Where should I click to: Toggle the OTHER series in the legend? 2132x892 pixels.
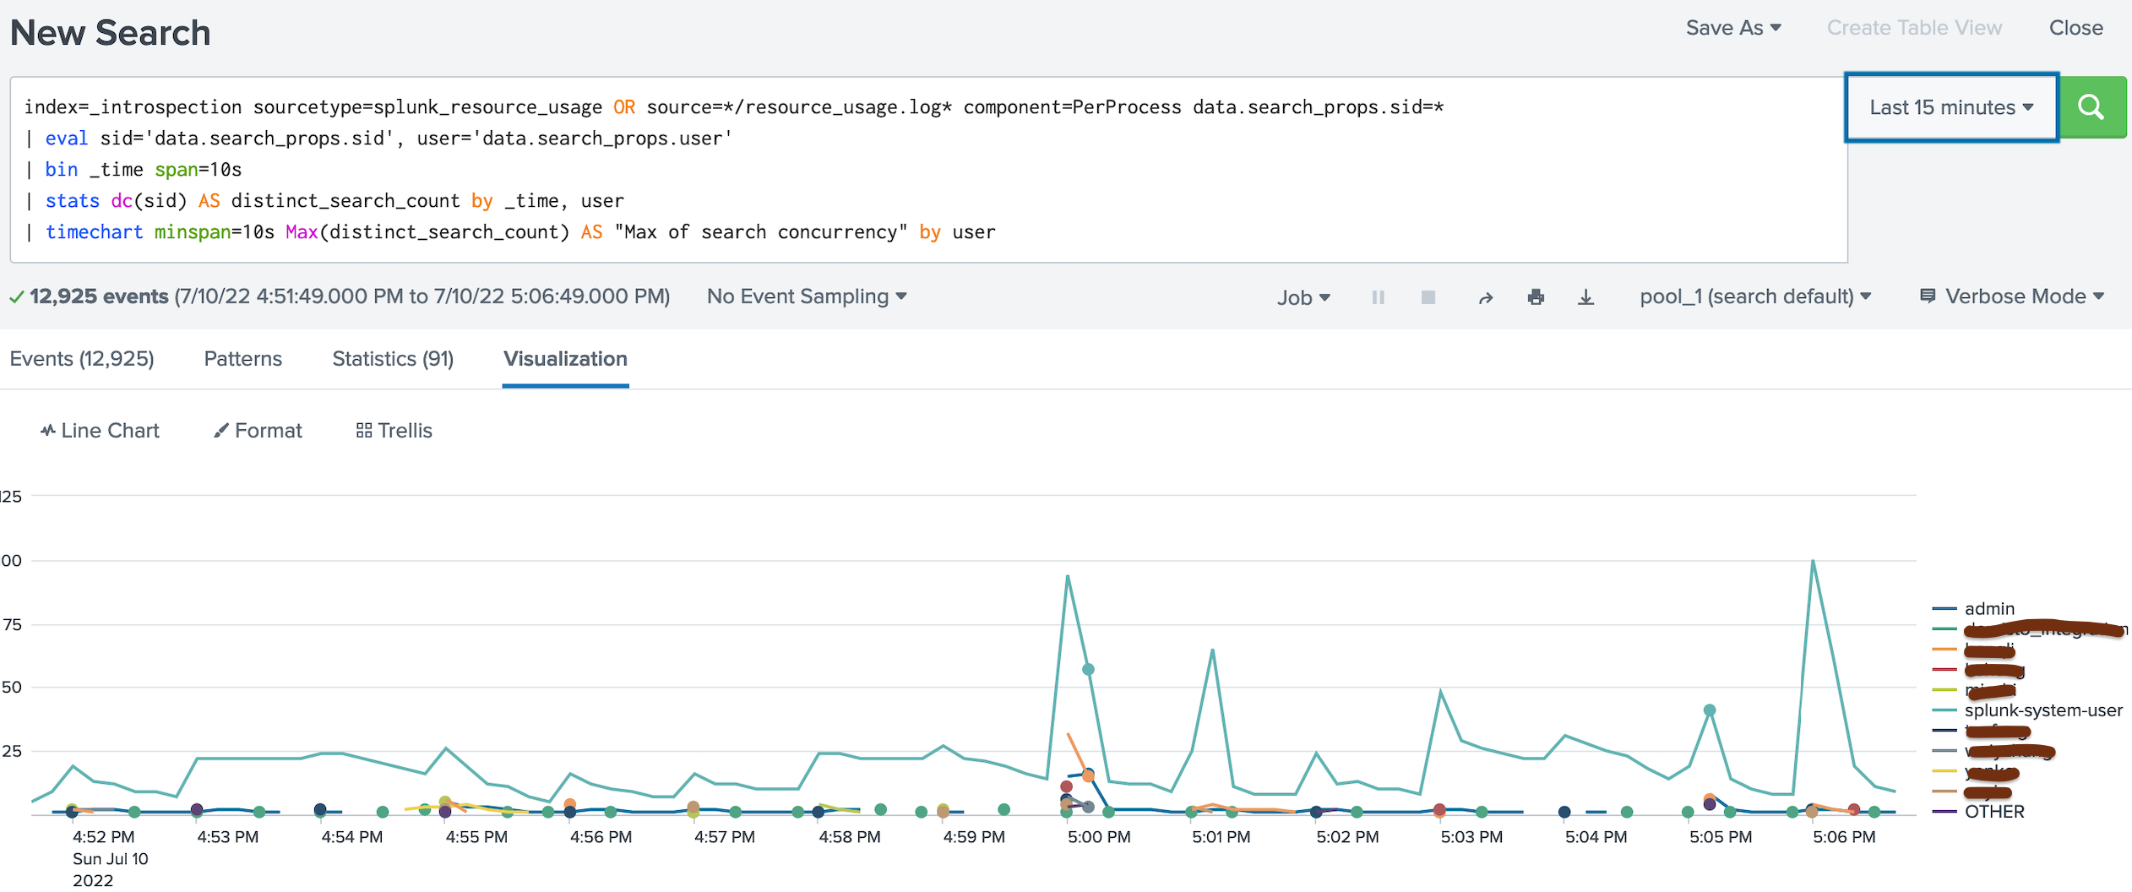coord(1996,812)
